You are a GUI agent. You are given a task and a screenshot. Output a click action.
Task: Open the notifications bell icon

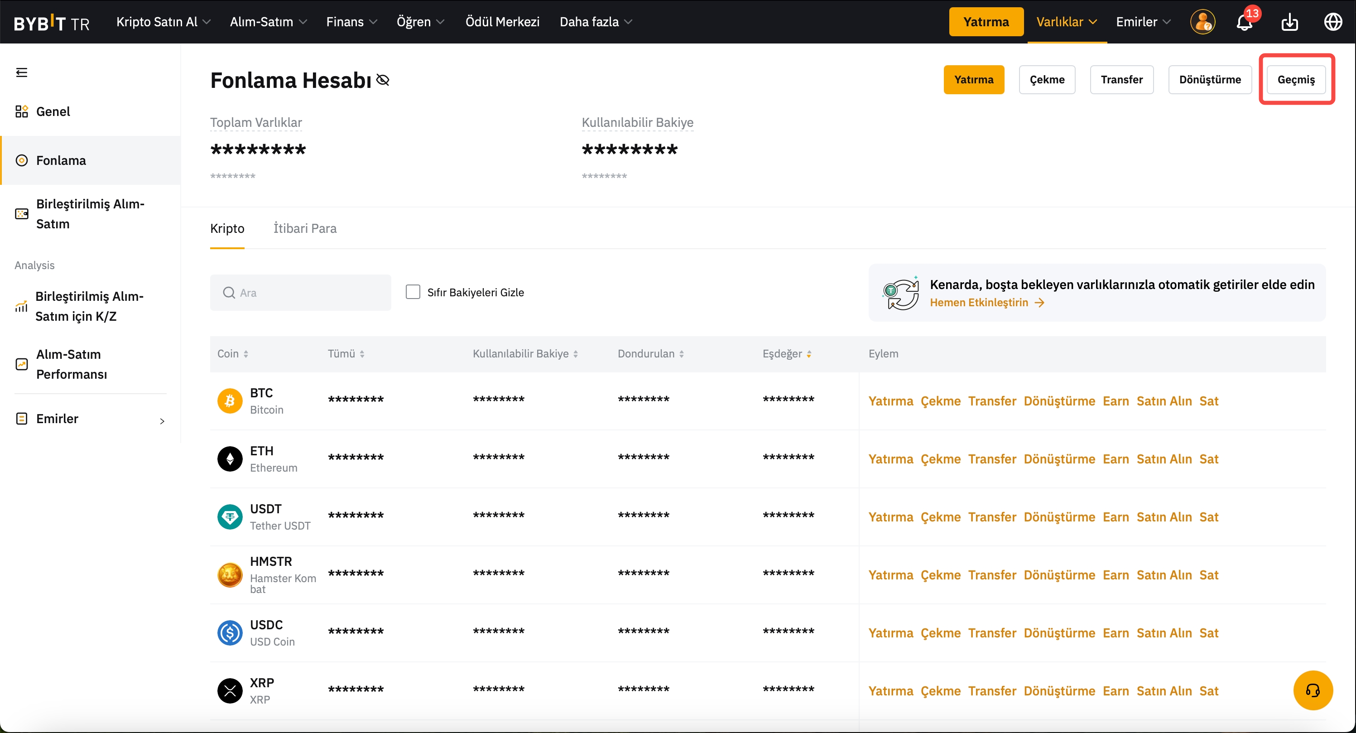point(1245,22)
